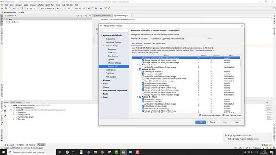276x155 pixels.
Task: Toggle Hide Obsolete Packages checkbox
Action: point(200,115)
